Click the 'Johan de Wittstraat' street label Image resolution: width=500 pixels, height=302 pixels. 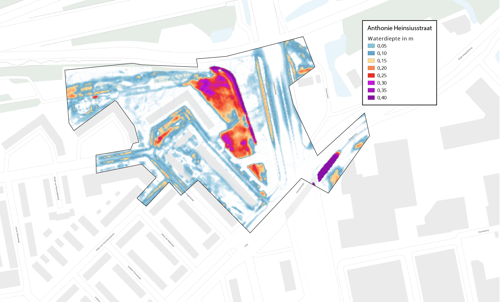168,240
